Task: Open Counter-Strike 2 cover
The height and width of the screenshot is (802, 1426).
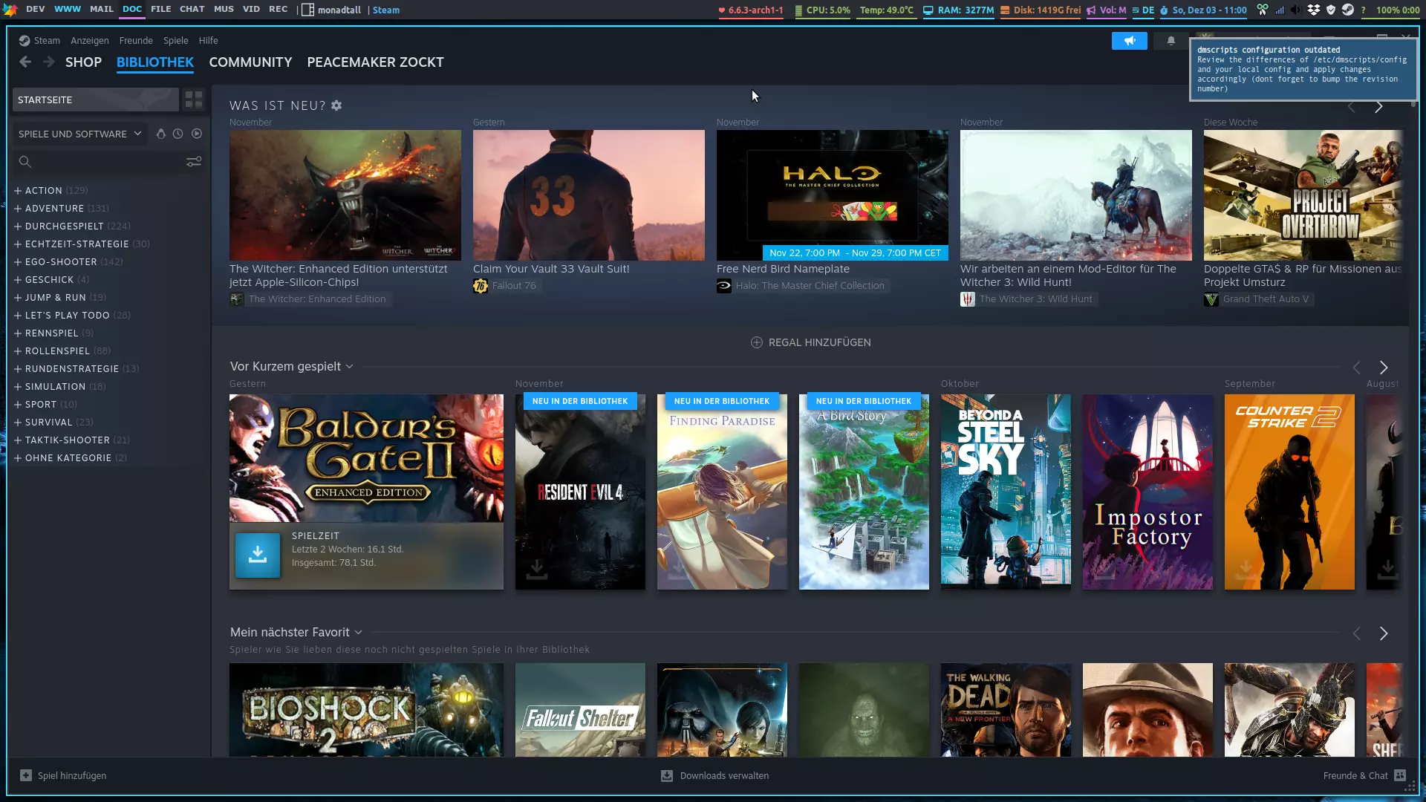Action: (x=1289, y=492)
